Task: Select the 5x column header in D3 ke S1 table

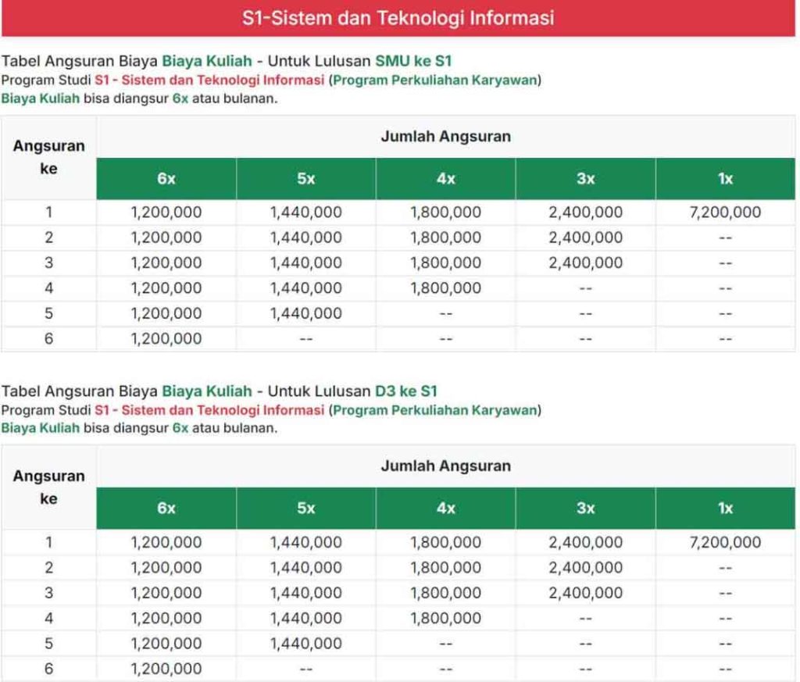Action: click(306, 508)
